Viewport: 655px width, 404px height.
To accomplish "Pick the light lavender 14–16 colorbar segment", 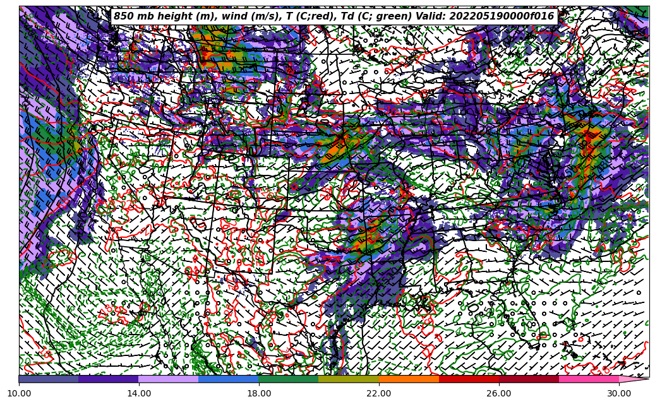I will [x=169, y=379].
